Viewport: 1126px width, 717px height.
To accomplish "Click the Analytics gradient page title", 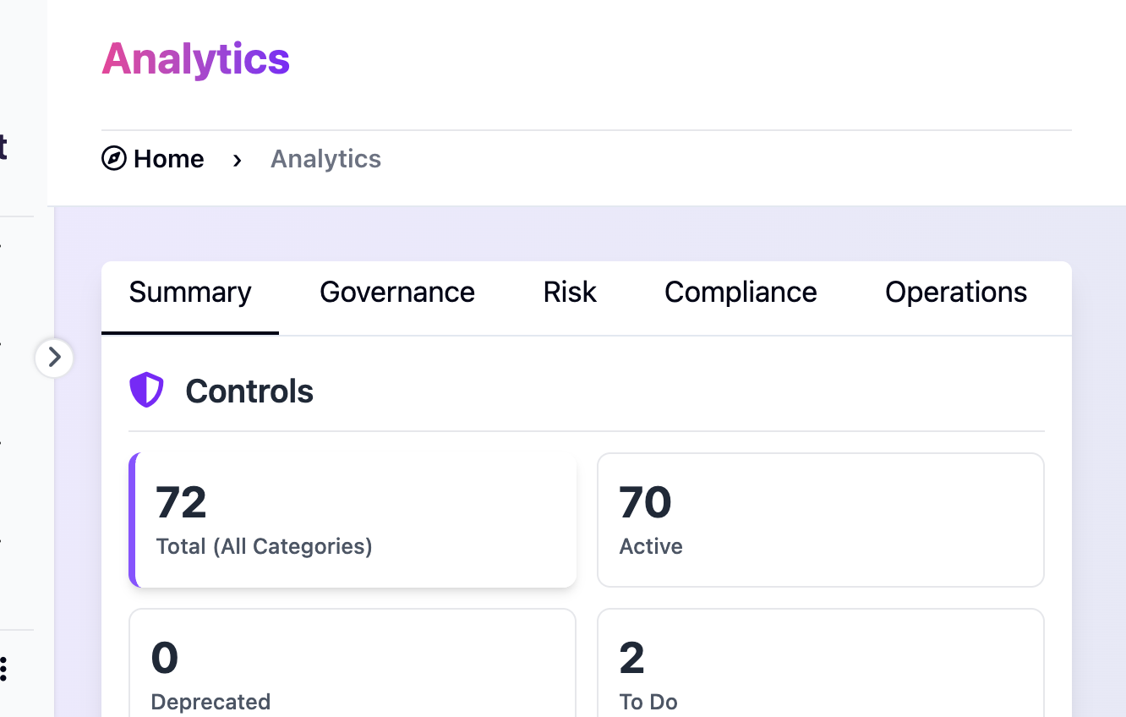I will click(195, 59).
